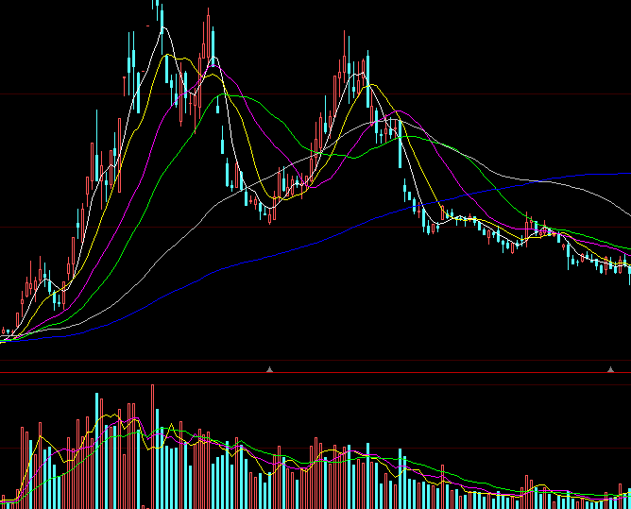
Task: Click the lowest red candle in middle trough
Action: (x=270, y=216)
